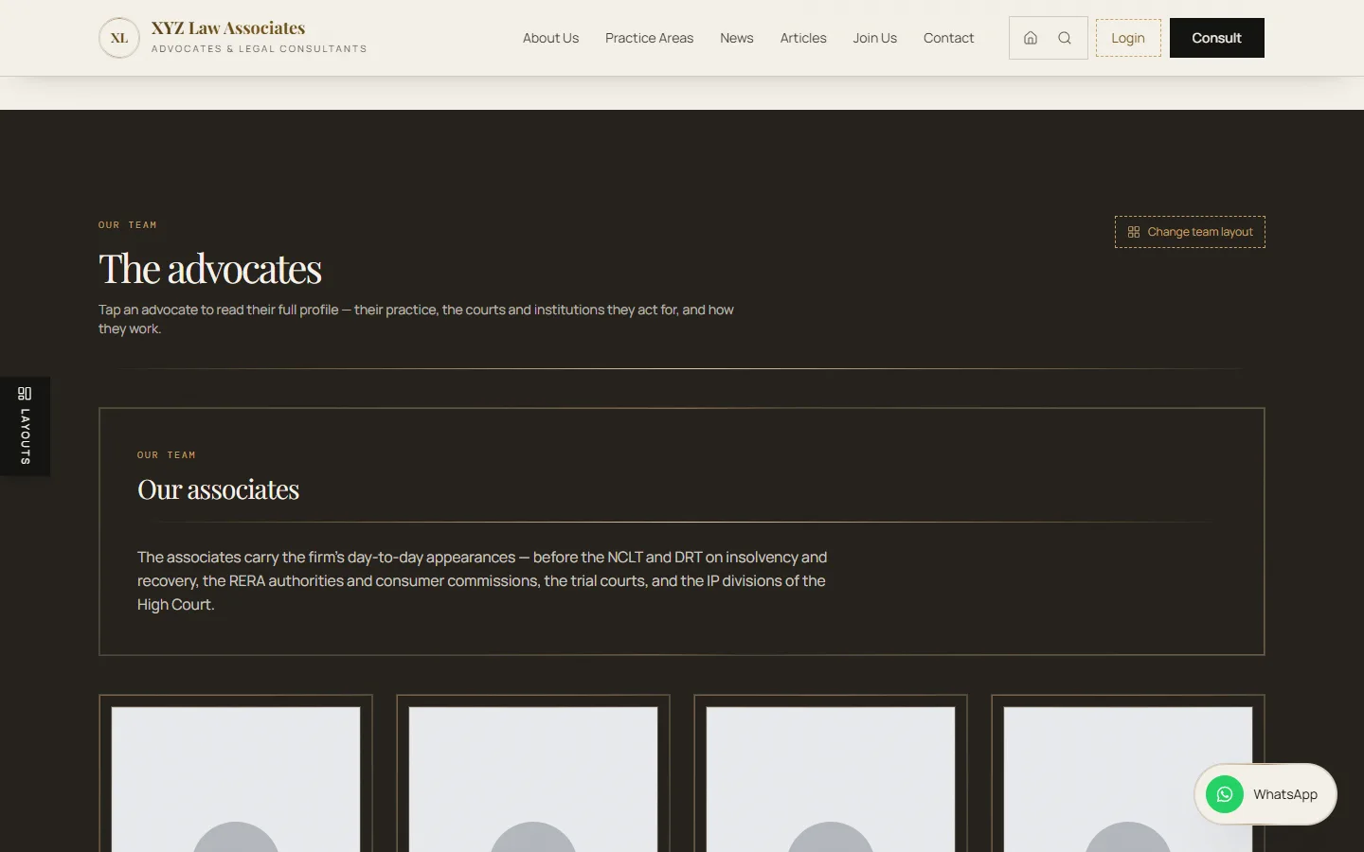
Task: Open the vertical LAYOUTS side panel
Action: [x=25, y=426]
